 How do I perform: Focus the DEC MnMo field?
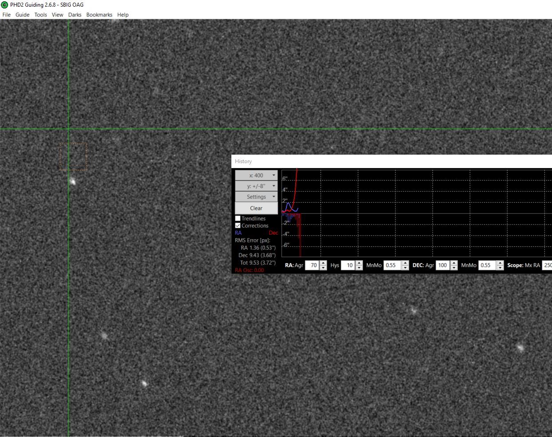pyautogui.click(x=487, y=265)
